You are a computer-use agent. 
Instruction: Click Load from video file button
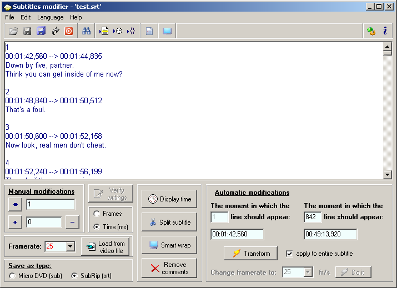[105, 247]
